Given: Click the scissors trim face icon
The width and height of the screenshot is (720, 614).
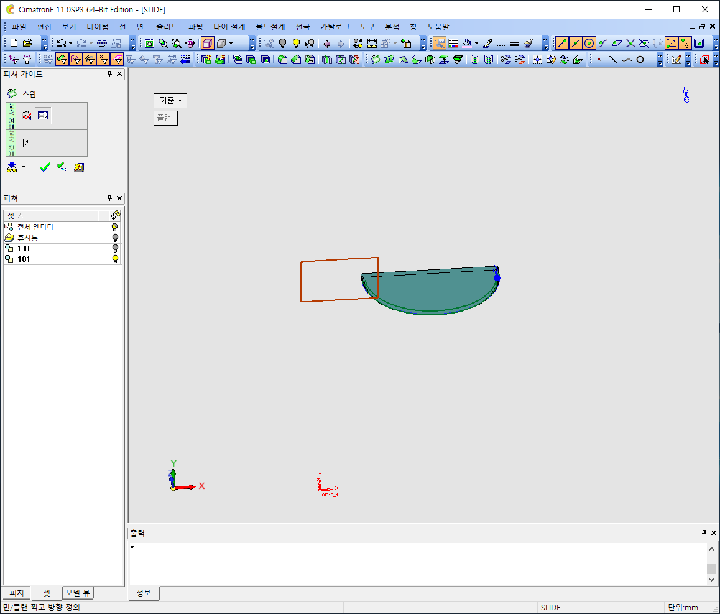Looking at the screenshot, I should click(505, 59).
